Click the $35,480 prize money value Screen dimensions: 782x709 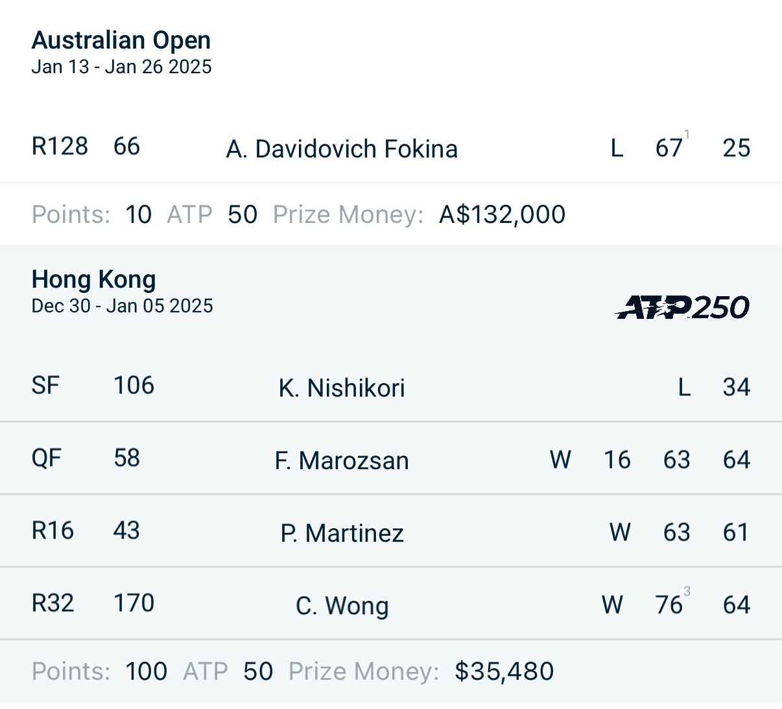tap(504, 671)
